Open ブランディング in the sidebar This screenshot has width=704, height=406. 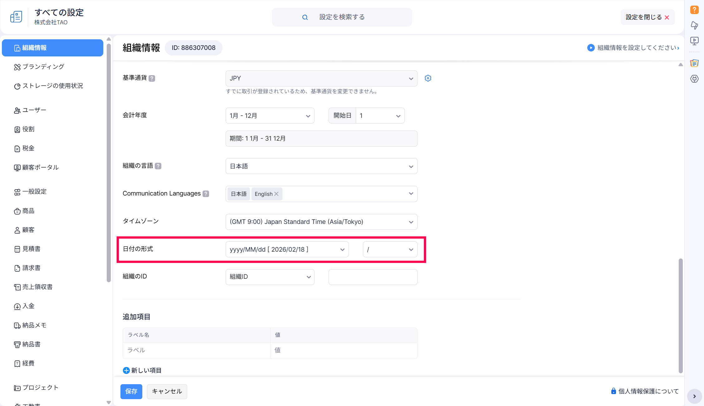pyautogui.click(x=43, y=67)
